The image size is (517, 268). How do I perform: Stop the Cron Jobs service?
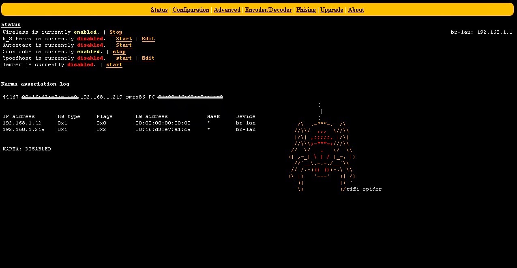pos(119,51)
